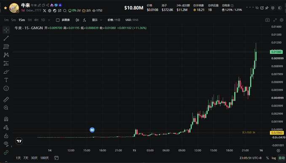
Task: Click the magnifier search icon in token row
Action: 65,11
